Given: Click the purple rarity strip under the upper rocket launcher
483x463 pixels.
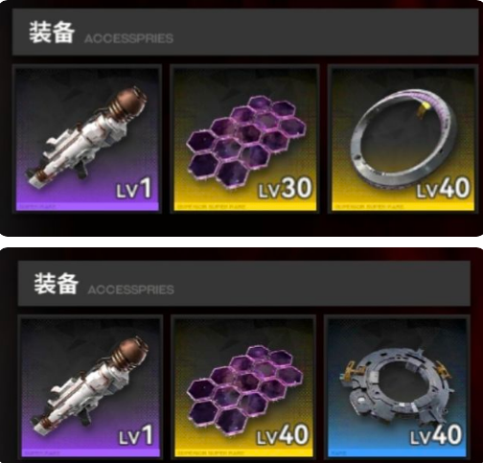Looking at the screenshot, I should (87, 206).
